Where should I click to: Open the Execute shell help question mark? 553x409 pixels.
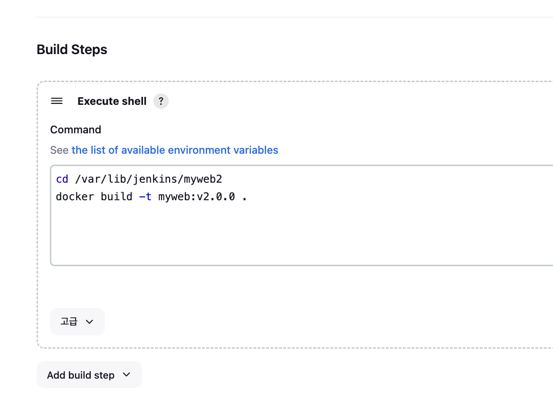point(161,101)
